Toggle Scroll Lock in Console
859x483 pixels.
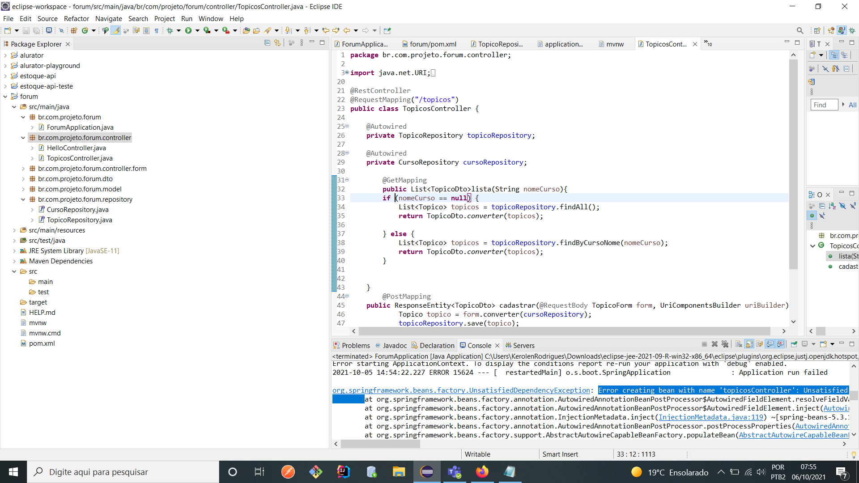749,344
